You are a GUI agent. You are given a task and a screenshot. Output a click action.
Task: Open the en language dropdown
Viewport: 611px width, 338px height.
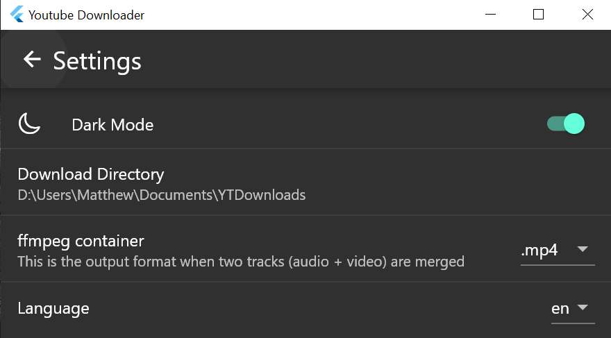coord(573,309)
